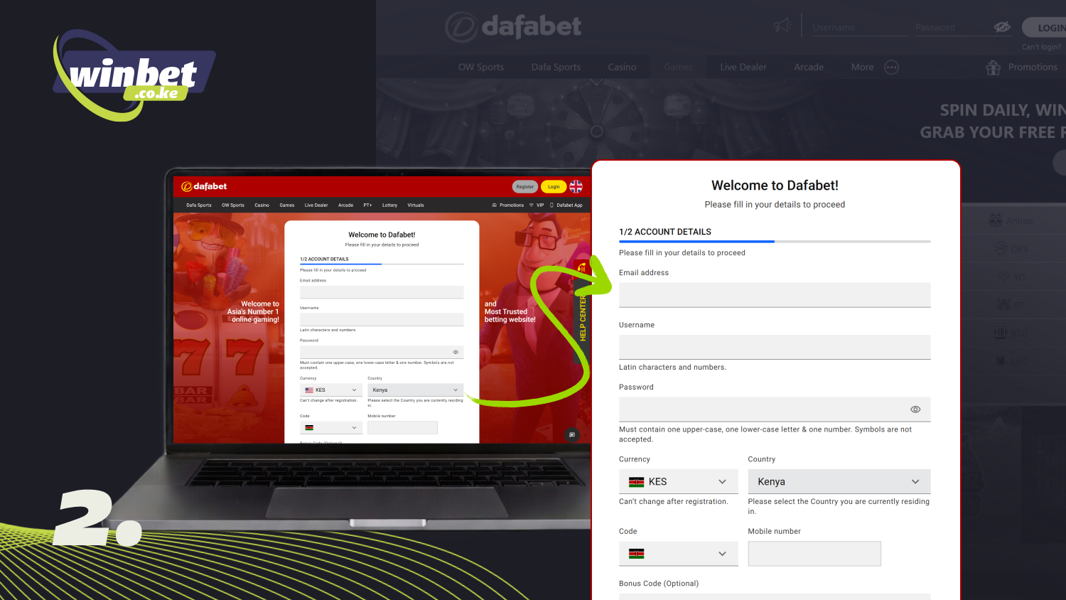Open the Can't login? link

1041,46
